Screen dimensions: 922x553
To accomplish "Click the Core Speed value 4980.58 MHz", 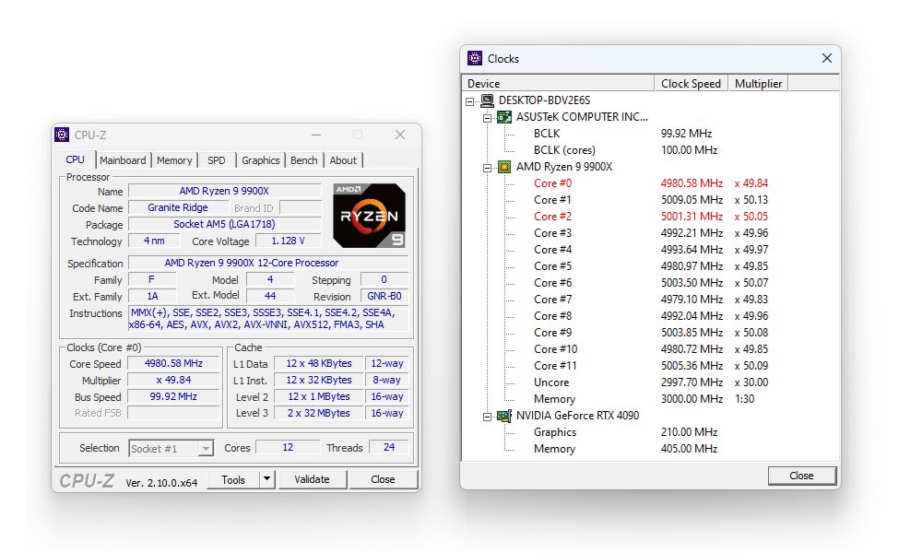I will (173, 363).
